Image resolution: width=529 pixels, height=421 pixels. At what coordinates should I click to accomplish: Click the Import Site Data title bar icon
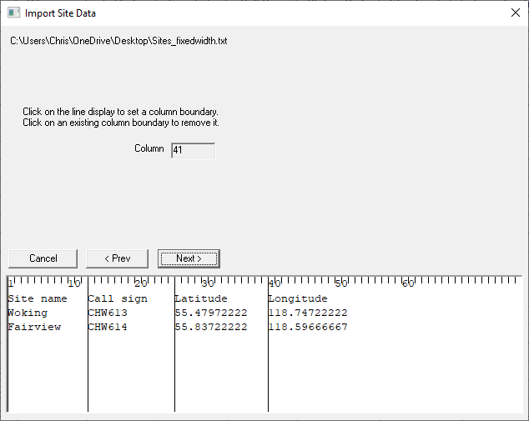pos(13,13)
